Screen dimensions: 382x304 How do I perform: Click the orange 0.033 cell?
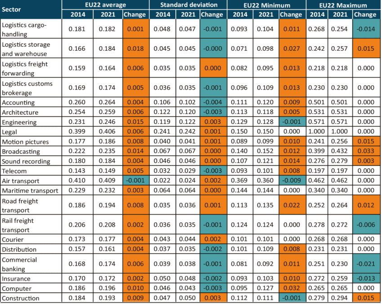pos(366,151)
